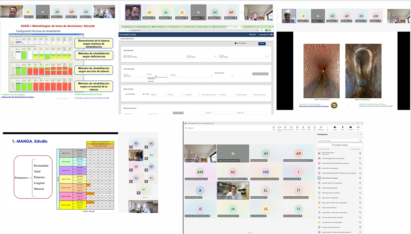Image resolution: width=411 pixels, height=234 pixels.
Task: Expand the Material dropdown in Datos actuación
Action: [158, 95]
